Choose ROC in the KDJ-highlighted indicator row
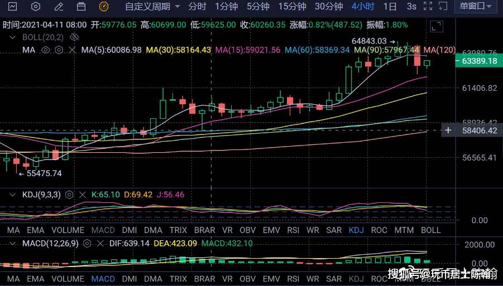Viewport: 503px width, 286px height. pyautogui.click(x=379, y=230)
